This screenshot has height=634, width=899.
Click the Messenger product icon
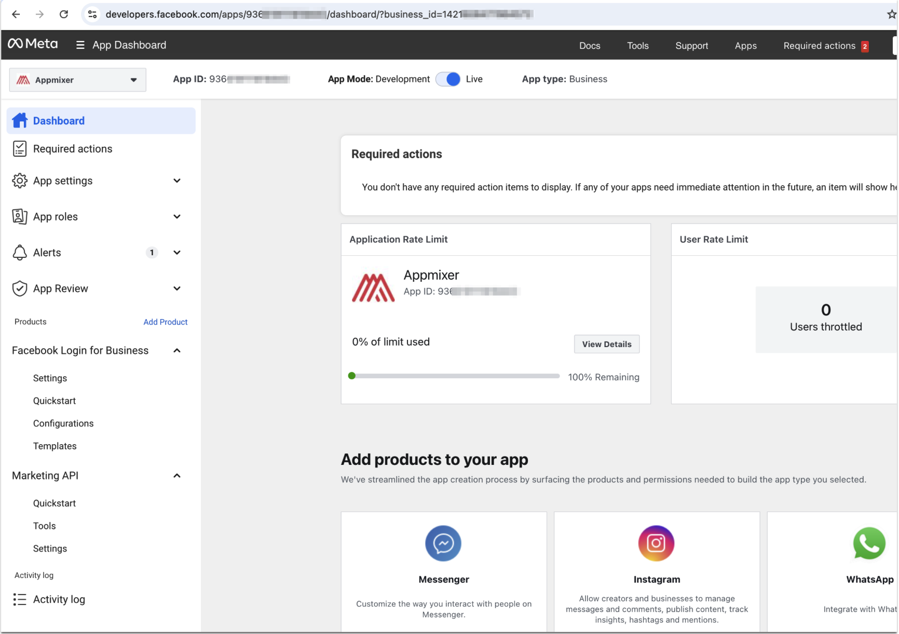coord(443,543)
